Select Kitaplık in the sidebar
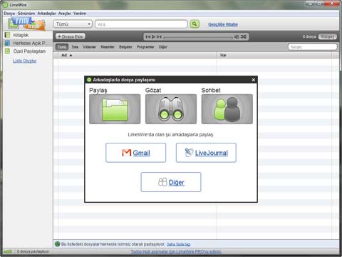 pos(28,35)
